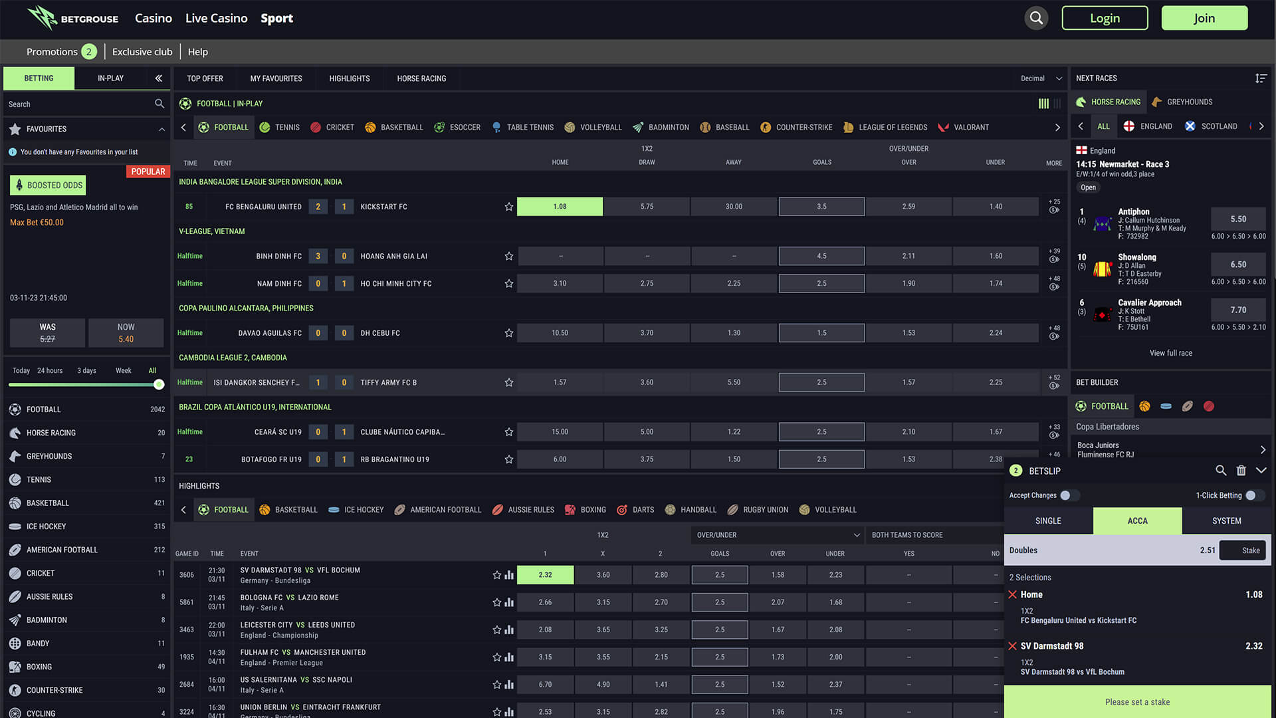1276x718 pixels.
Task: Select basketball icon in Bet Builder
Action: tap(1144, 406)
